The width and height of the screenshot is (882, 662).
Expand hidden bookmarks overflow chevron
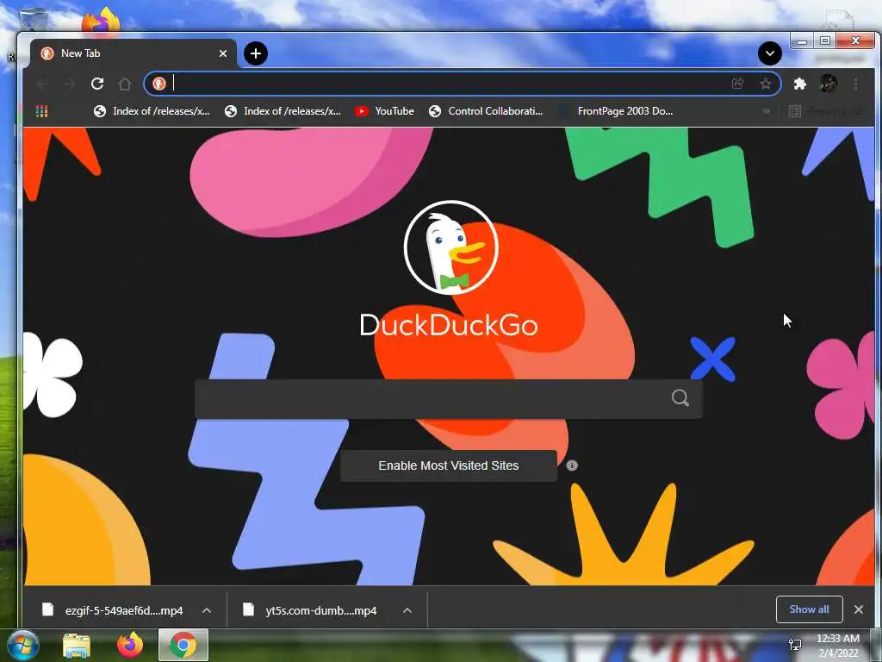tap(766, 111)
